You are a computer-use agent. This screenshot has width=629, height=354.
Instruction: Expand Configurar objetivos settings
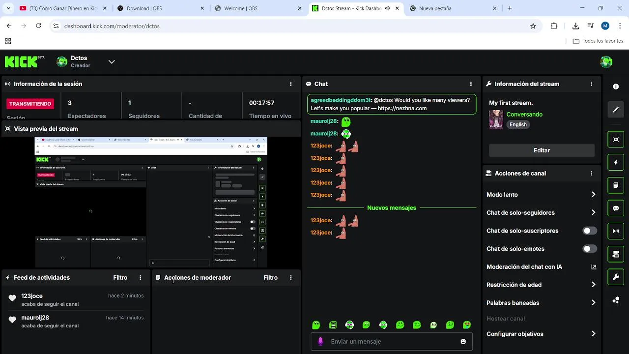coord(594,334)
